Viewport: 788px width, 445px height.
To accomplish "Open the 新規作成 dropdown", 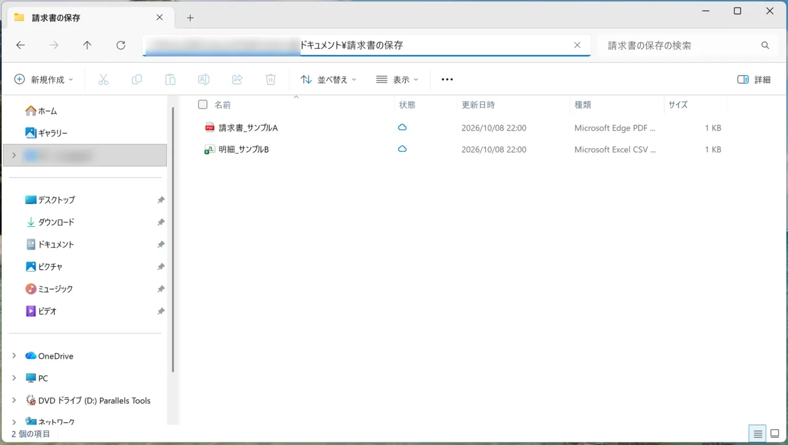I will pyautogui.click(x=44, y=79).
